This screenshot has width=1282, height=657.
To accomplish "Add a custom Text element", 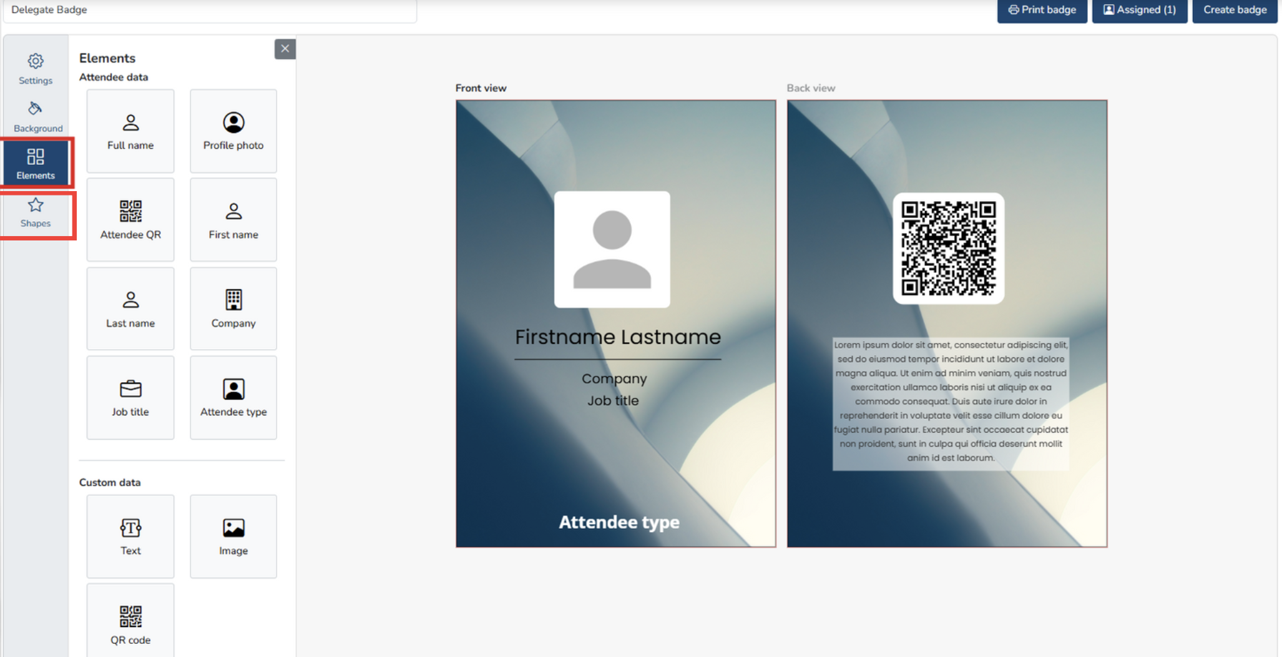I will 130,536.
